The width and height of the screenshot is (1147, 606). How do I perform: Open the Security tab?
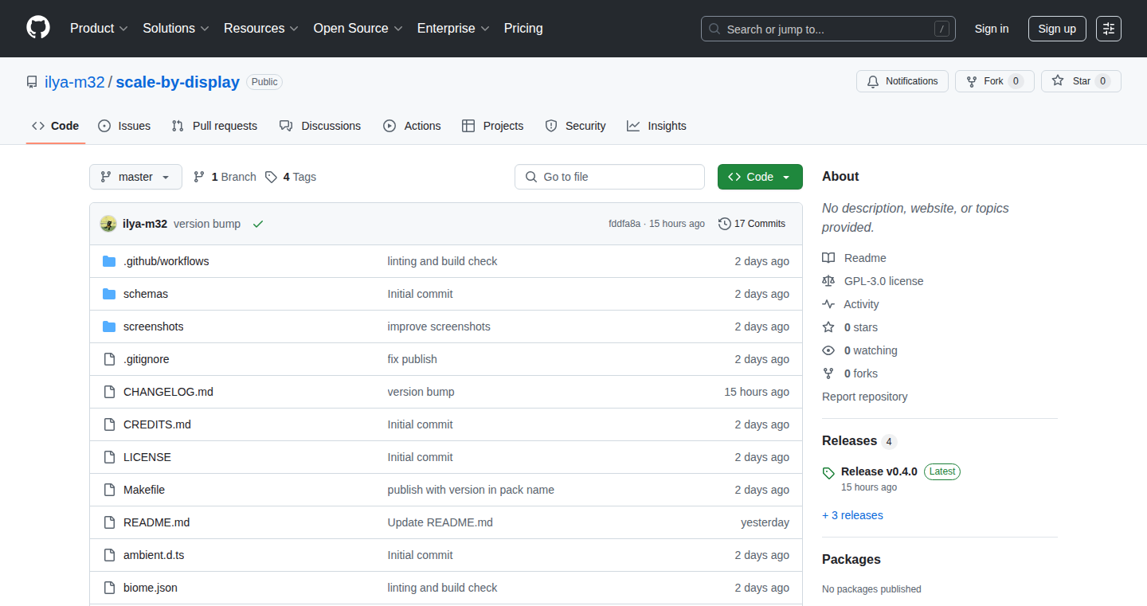click(x=575, y=126)
